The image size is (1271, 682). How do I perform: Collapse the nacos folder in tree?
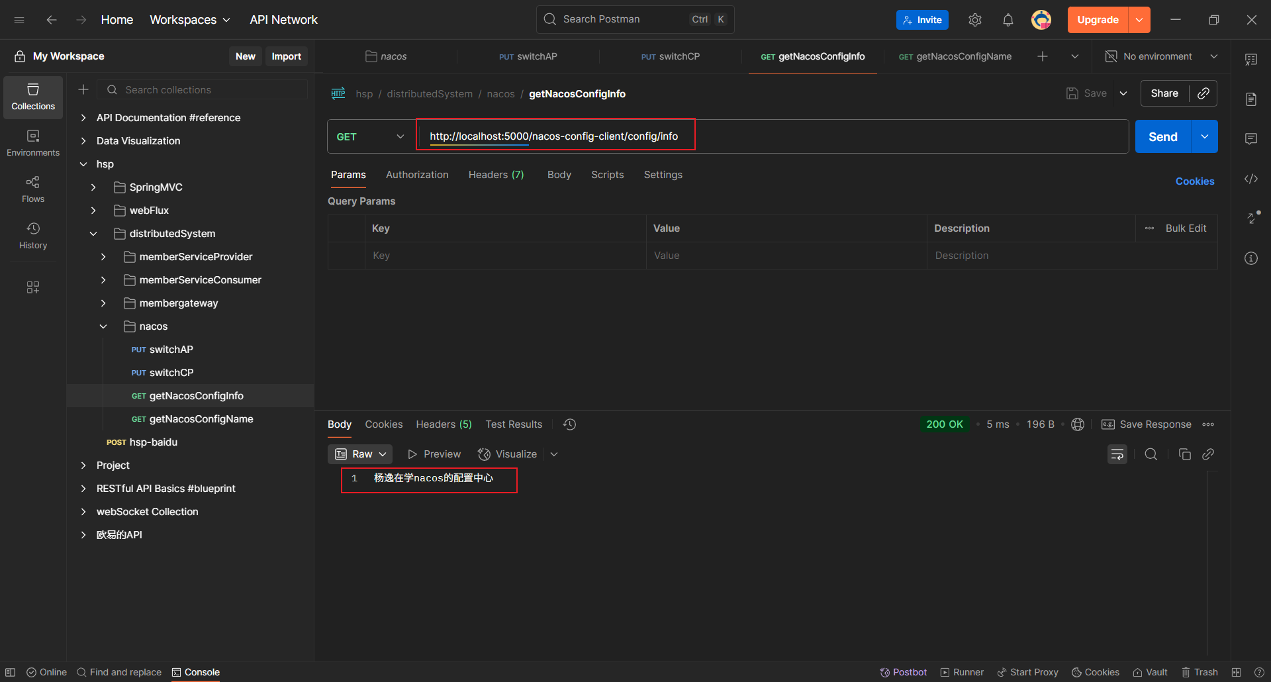point(103,326)
